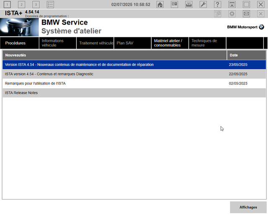This screenshot has height=215, width=268.
Task: Click the piston header image
Action: coord(19,27)
